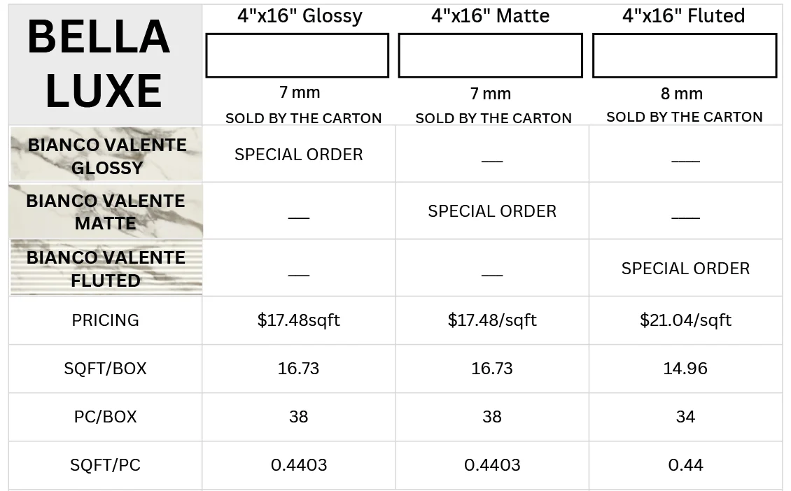Screen dimensions: 791x491
Task: Select the 4"x16" Glossy column header
Action: click(299, 17)
